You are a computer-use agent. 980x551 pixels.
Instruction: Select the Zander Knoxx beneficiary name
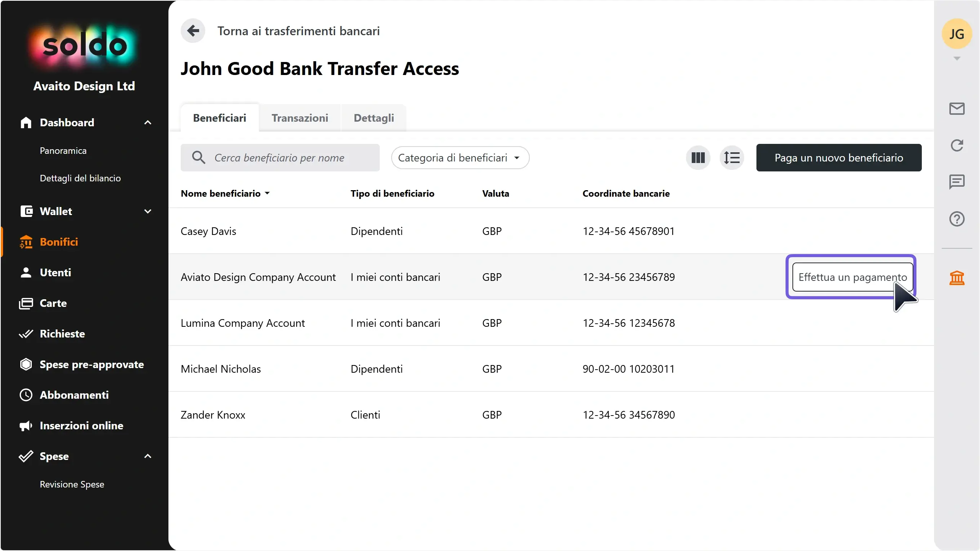213,415
